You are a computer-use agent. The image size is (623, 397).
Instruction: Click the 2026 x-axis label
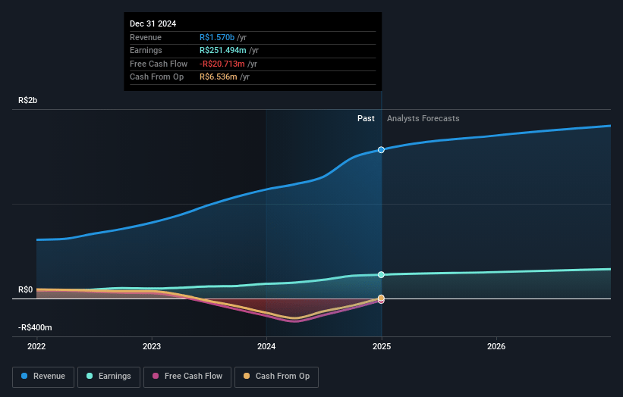[x=496, y=346]
